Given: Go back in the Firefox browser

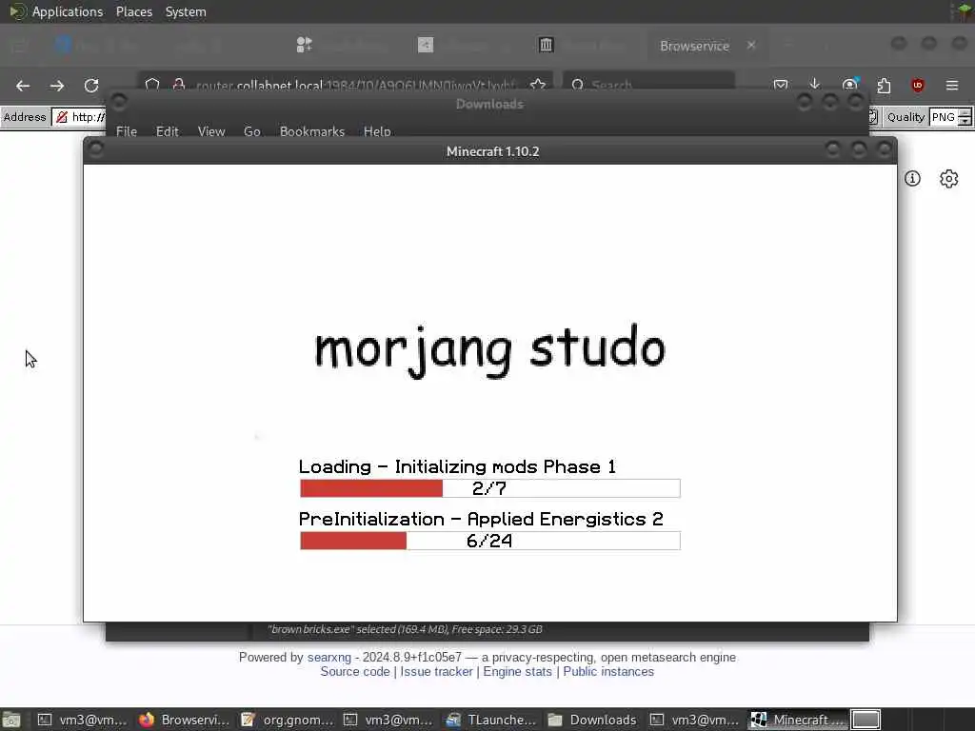Looking at the screenshot, I should point(23,86).
